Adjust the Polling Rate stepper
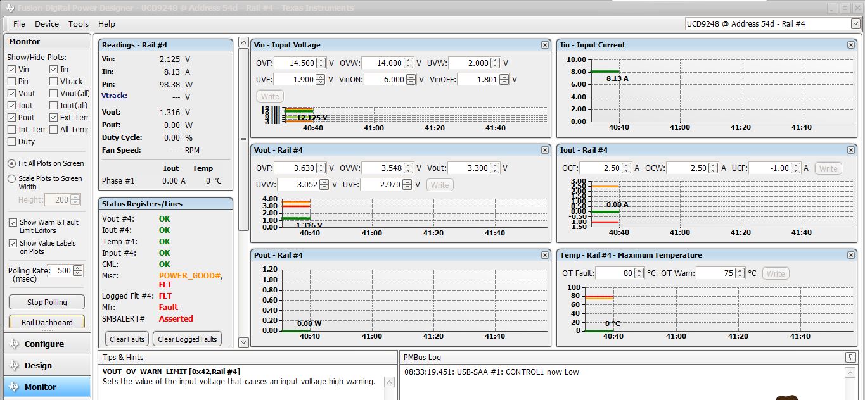Viewport: 865px width, 400px height. pos(77,271)
